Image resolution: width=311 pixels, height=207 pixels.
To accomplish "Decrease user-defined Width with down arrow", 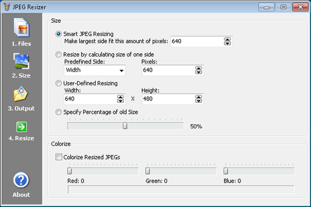I will tap(120, 101).
